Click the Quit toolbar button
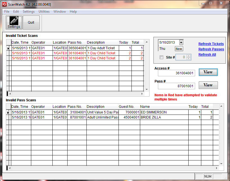 click(31, 23)
